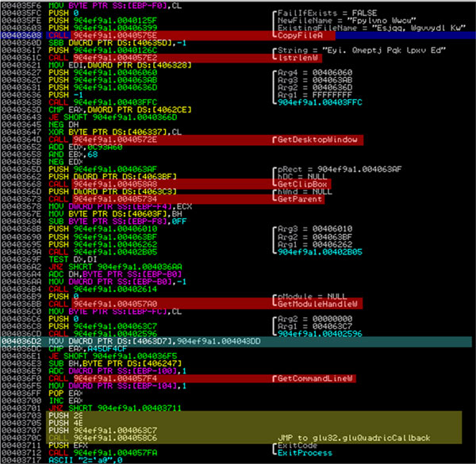The image size is (476, 464).
Task: Select the Arg4 = 00406060 comment
Action: coord(315,73)
